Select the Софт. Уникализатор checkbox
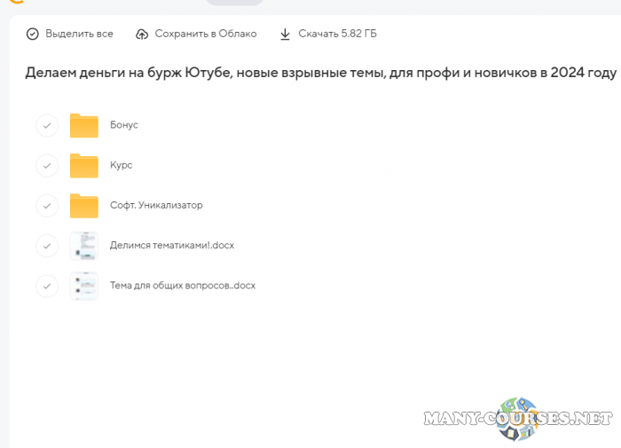 pos(46,206)
